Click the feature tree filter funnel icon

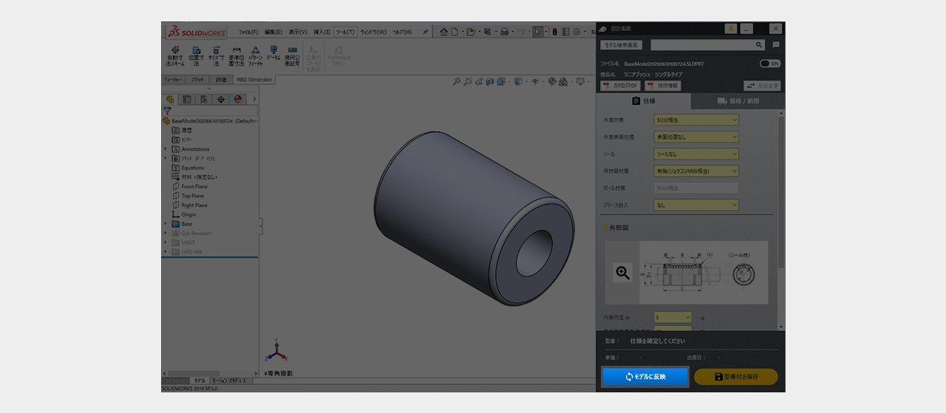(167, 111)
